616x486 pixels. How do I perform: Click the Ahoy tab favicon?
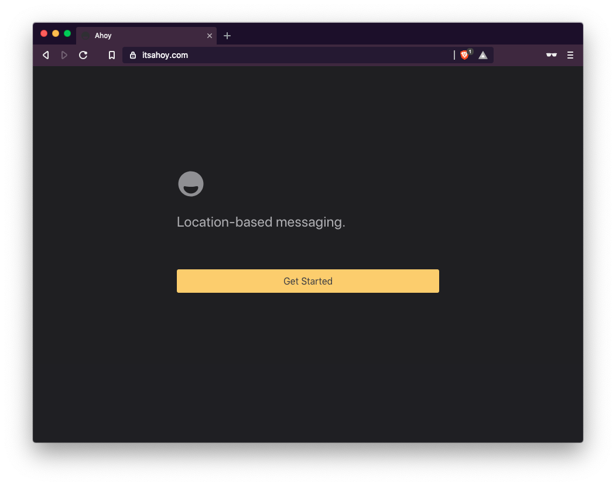(x=85, y=36)
